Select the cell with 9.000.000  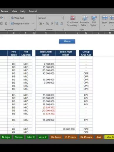tap(46, 83)
